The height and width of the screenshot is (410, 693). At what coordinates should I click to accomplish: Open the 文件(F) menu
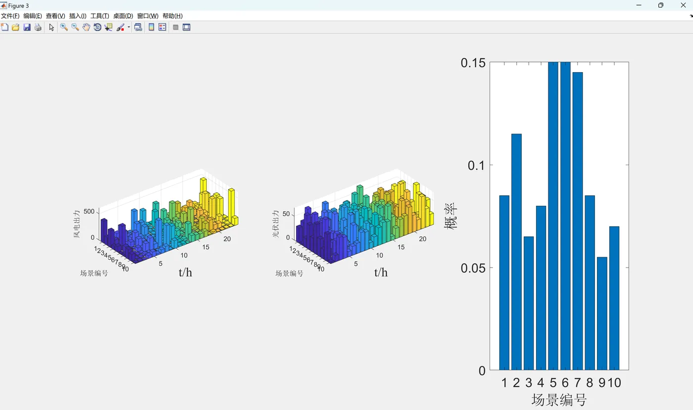[x=10, y=16]
